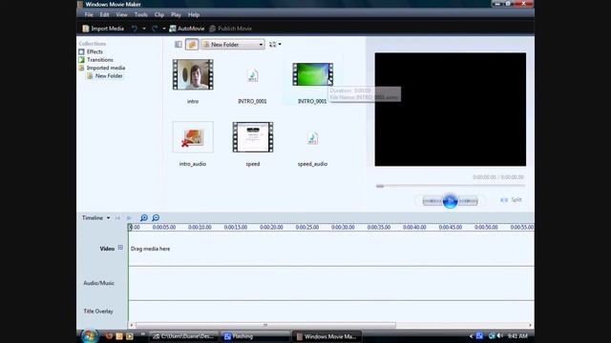Select the first INTRO_0001 audio file icon
This screenshot has width=611, height=343.
pyautogui.click(x=252, y=75)
